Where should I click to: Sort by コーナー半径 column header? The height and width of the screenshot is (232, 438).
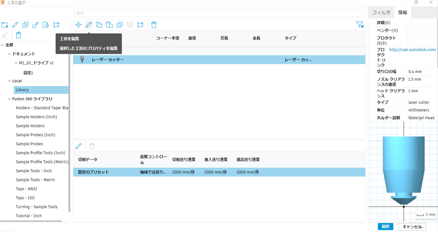(x=168, y=38)
